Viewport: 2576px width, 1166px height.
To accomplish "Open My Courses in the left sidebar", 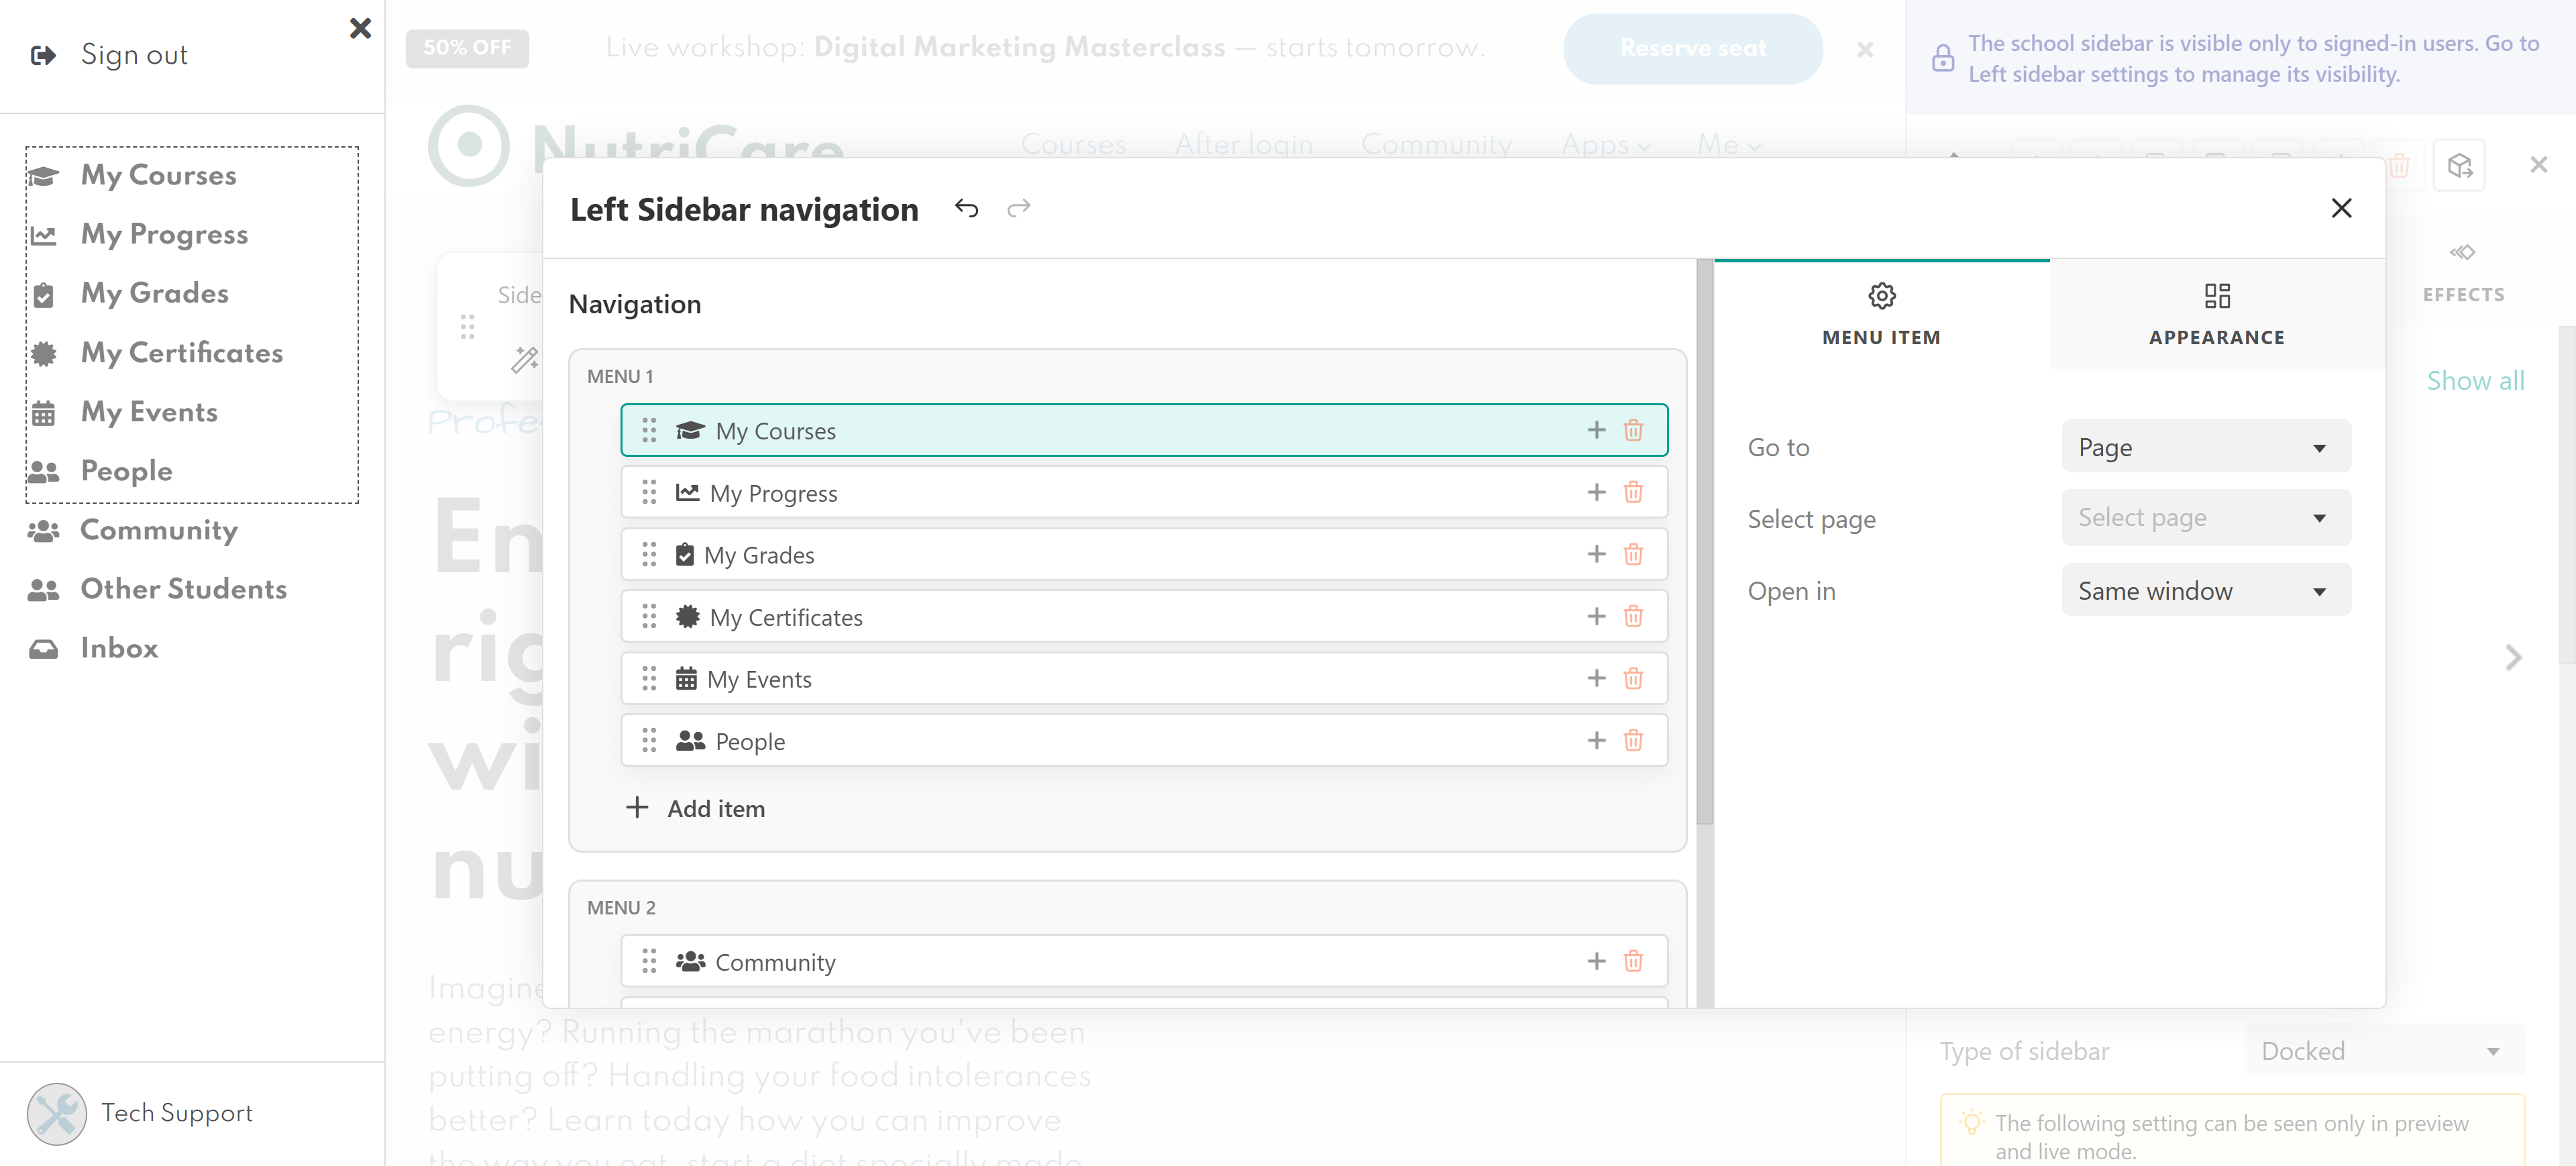I will [158, 175].
